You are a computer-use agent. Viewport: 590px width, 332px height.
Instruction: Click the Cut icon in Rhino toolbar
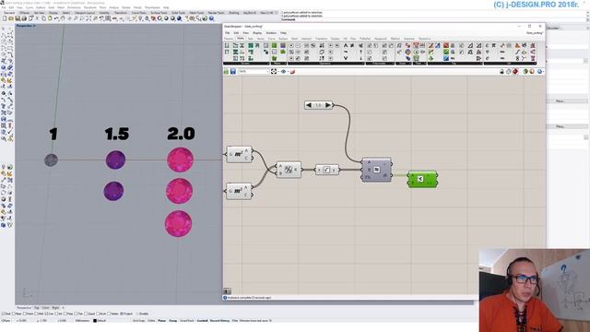pyautogui.click(x=37, y=18)
